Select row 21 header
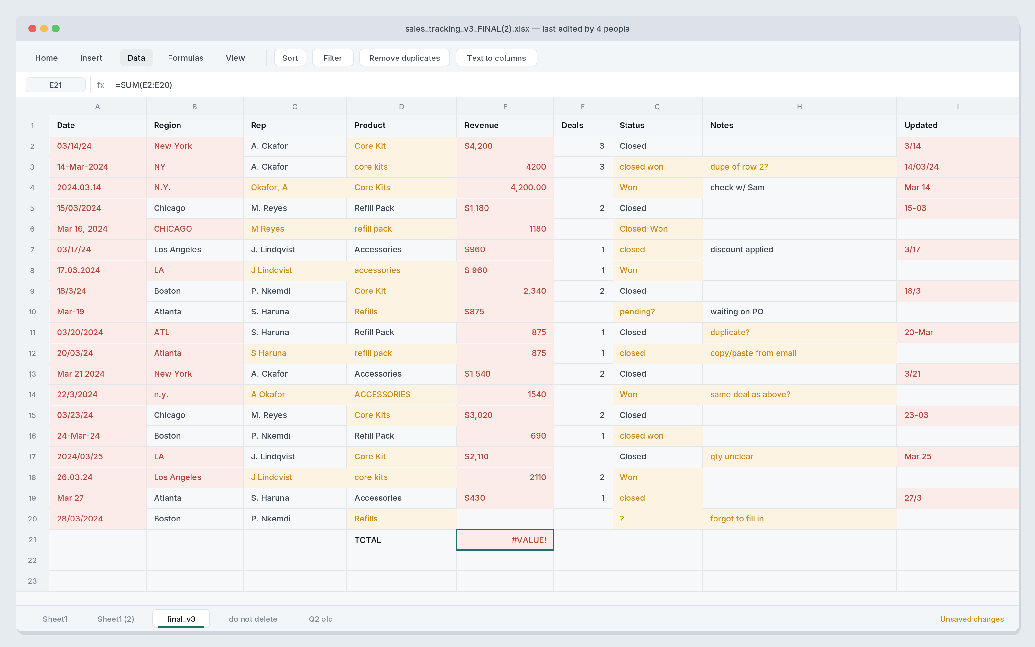Image resolution: width=1035 pixels, height=647 pixels. click(32, 540)
